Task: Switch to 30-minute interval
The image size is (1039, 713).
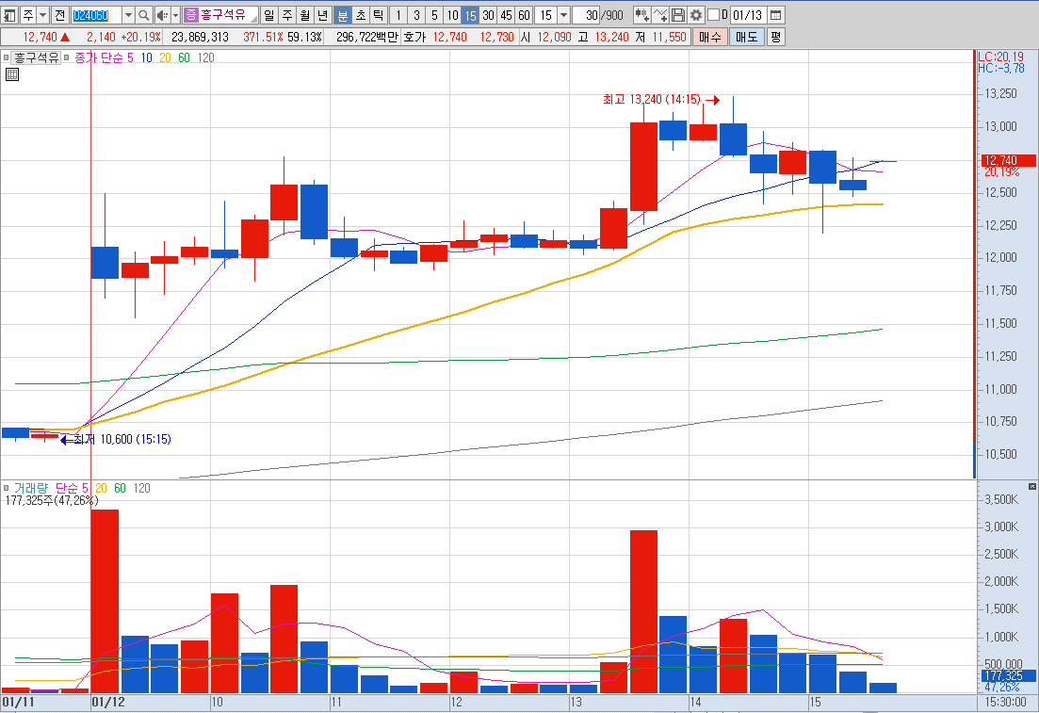Action: click(x=488, y=14)
